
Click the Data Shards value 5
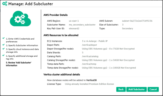point(83,52)
